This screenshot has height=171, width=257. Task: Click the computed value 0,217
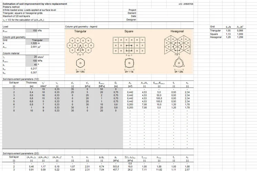click(x=34, y=68)
